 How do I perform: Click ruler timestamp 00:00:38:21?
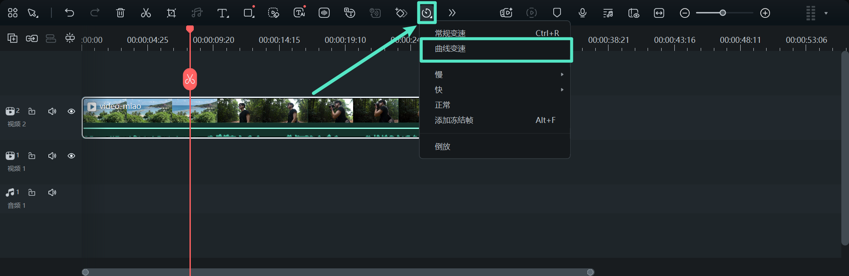click(x=608, y=40)
